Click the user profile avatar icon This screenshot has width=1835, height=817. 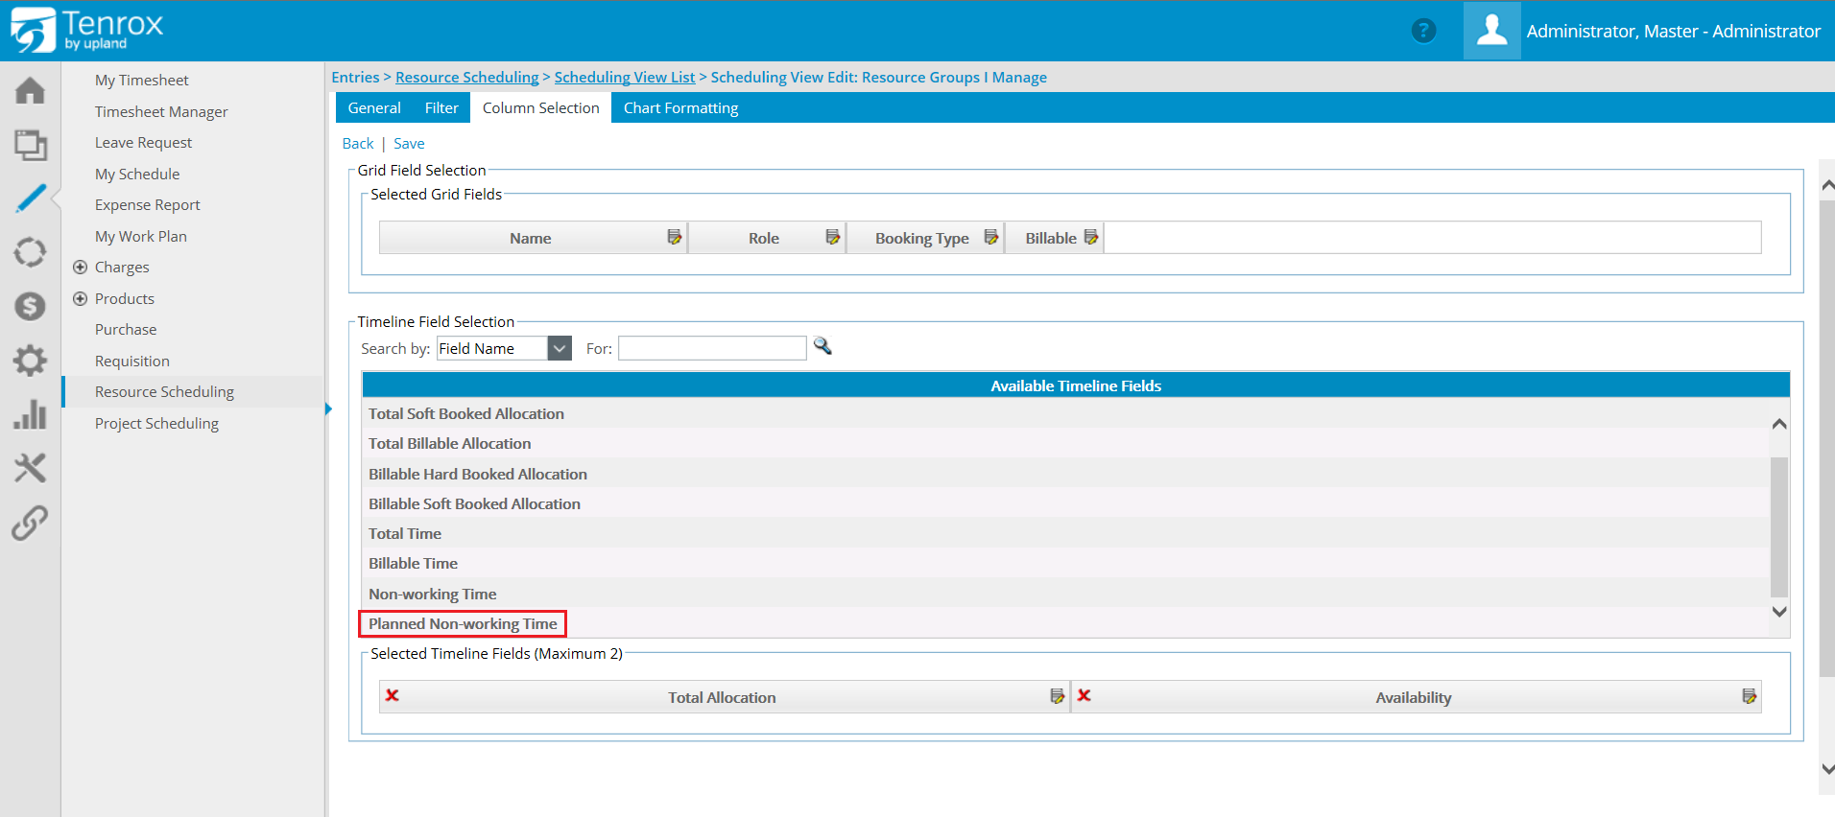(x=1491, y=31)
